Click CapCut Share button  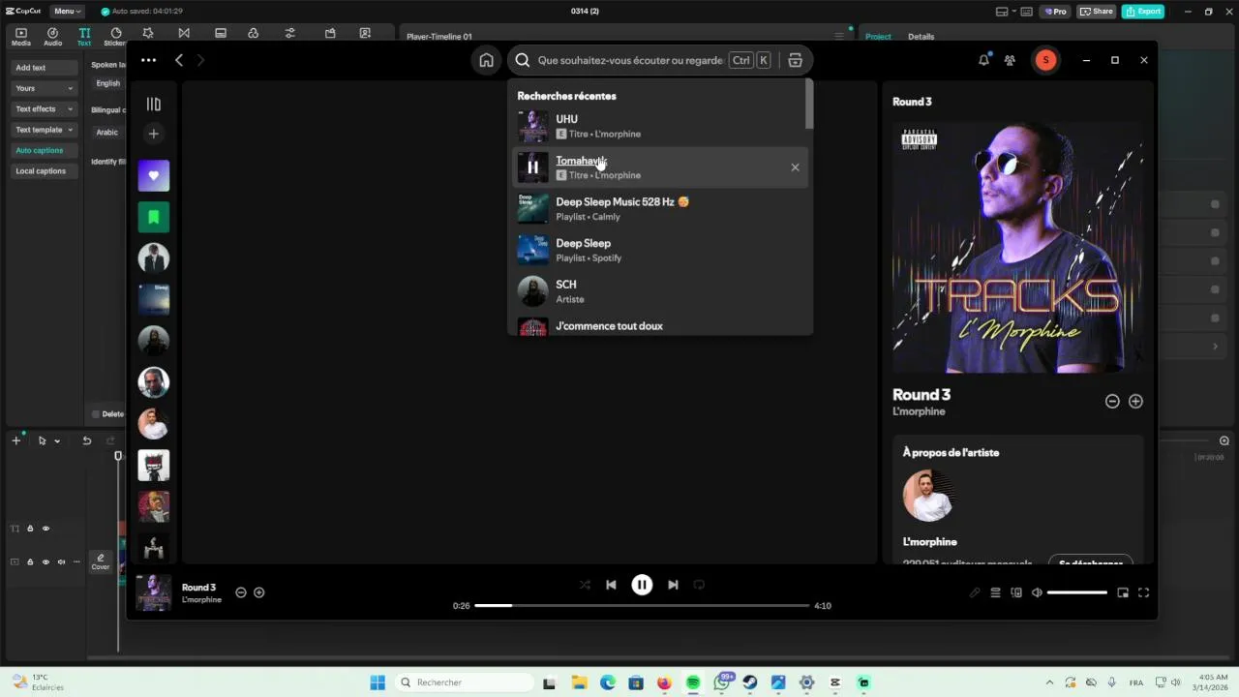click(1098, 12)
